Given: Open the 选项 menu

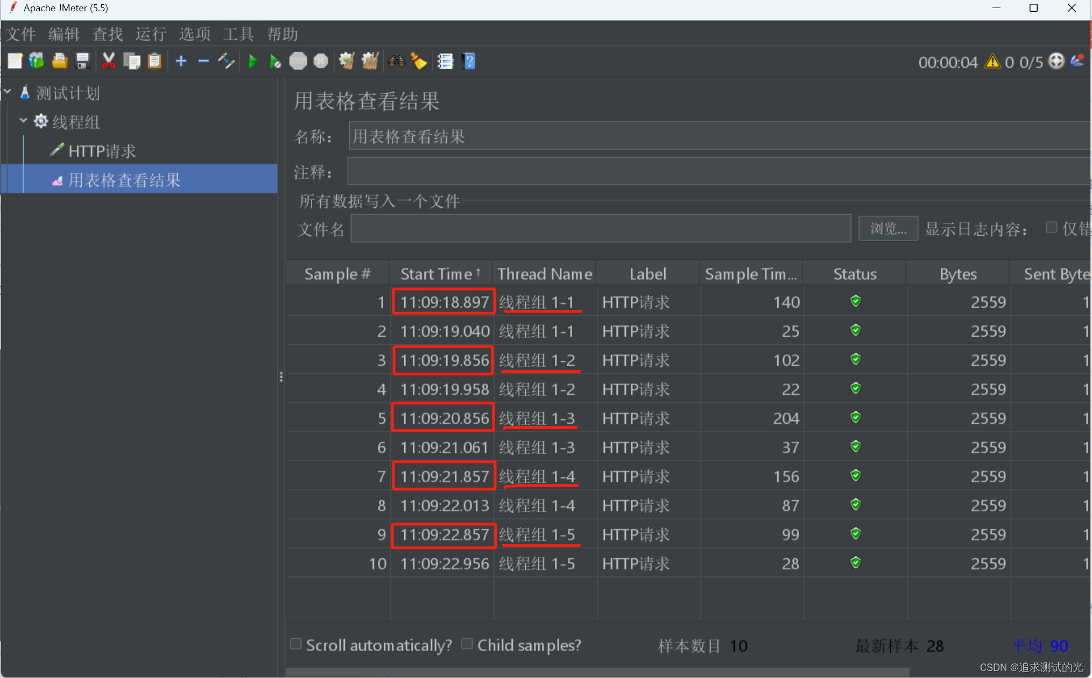Looking at the screenshot, I should (195, 34).
